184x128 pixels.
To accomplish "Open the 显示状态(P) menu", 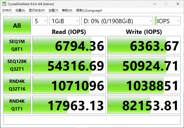I will pos(37,10).
